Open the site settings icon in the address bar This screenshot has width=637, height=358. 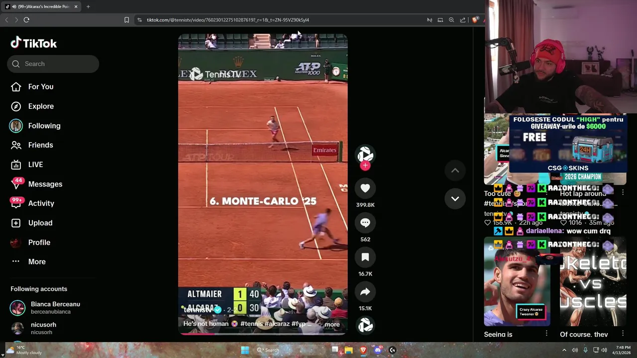click(139, 20)
